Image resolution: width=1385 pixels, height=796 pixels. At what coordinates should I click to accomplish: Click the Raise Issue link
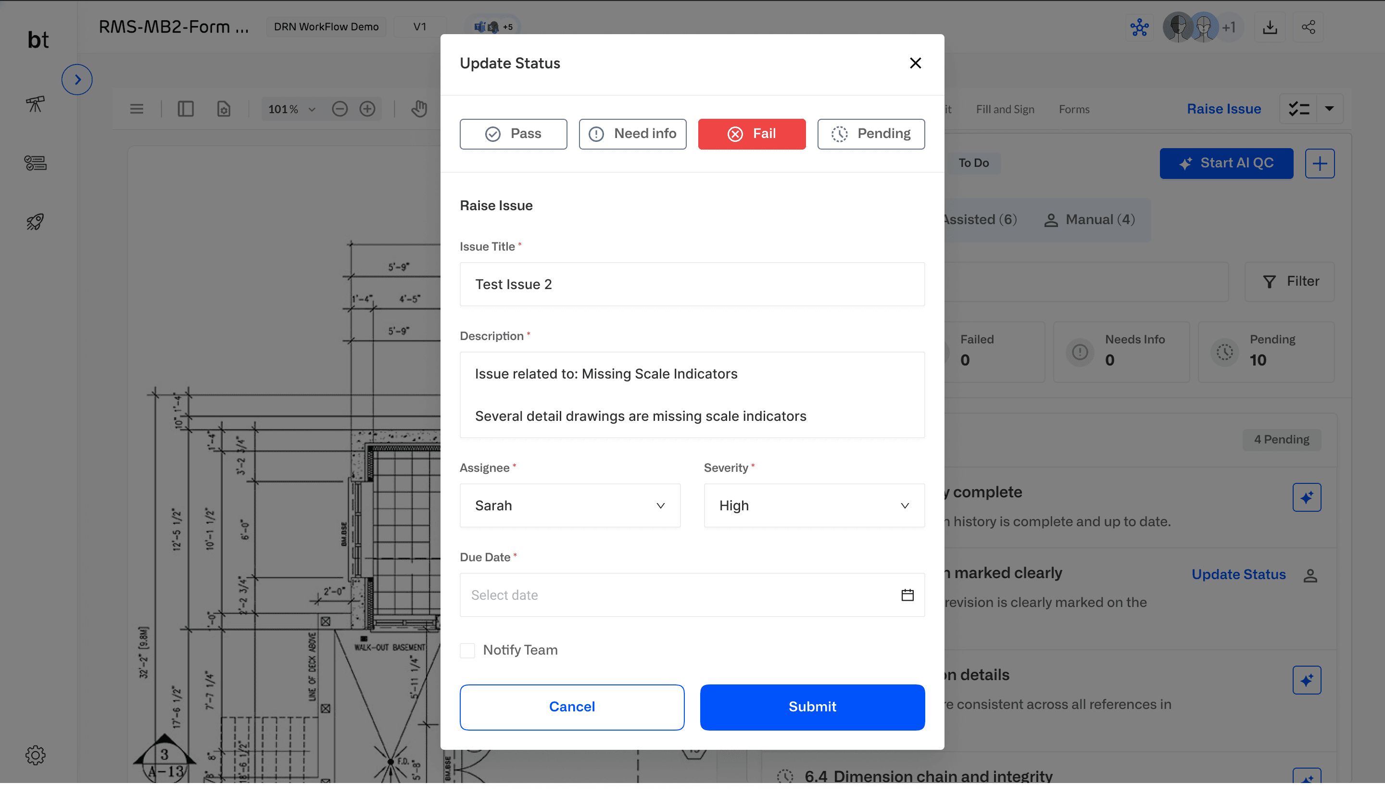pyautogui.click(x=1224, y=109)
